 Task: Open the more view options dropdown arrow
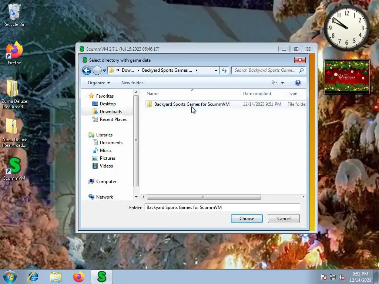pyautogui.click(x=282, y=83)
